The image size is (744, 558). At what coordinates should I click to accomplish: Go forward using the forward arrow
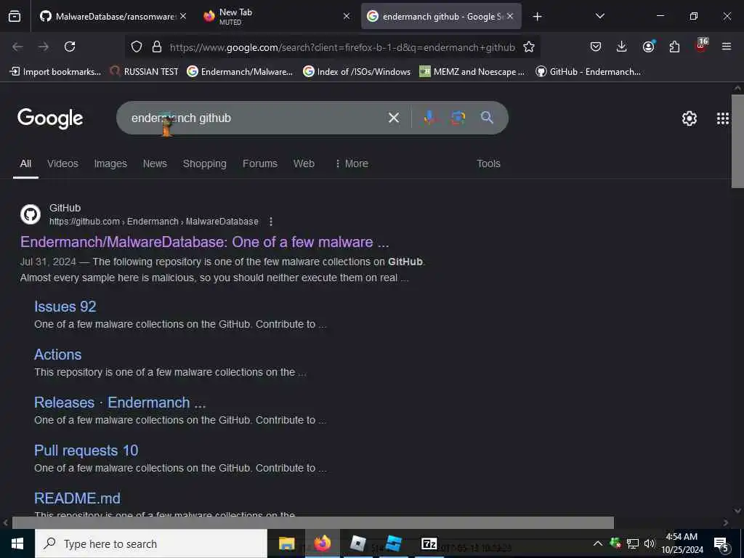(44, 46)
